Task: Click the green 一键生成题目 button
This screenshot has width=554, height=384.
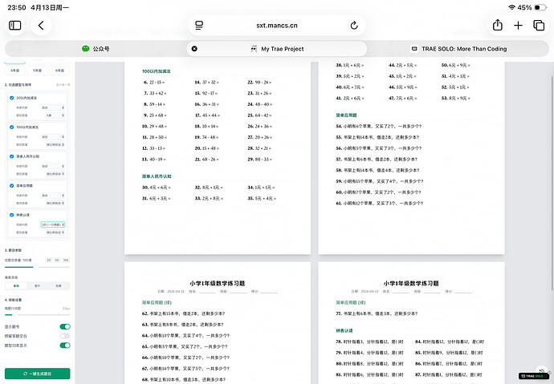Action: (38, 374)
